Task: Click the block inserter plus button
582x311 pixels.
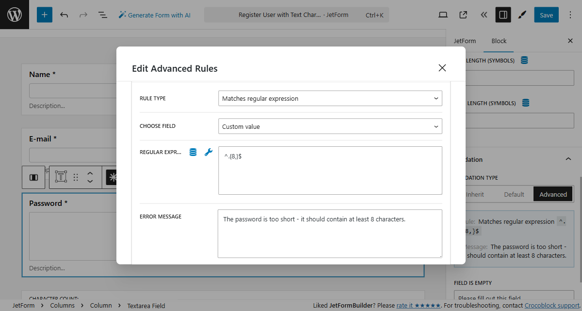Action: click(45, 15)
